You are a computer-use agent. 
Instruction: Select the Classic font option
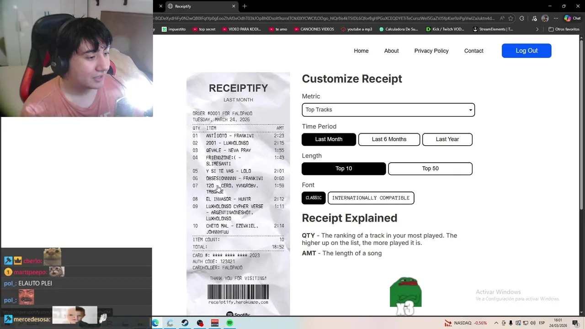click(314, 198)
